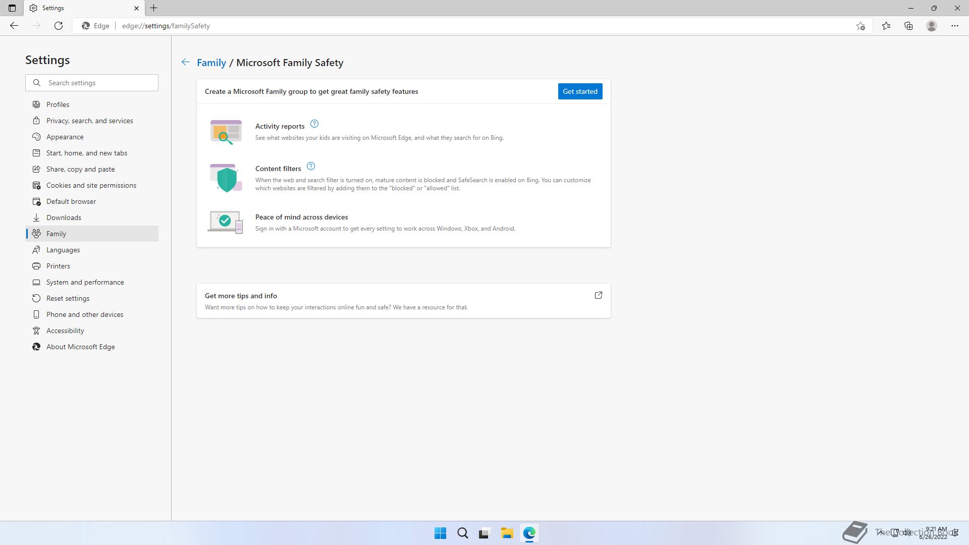Screen dimensions: 969x545
Task: Open Phone and other devices section
Action: pyautogui.click(x=92, y=314)
